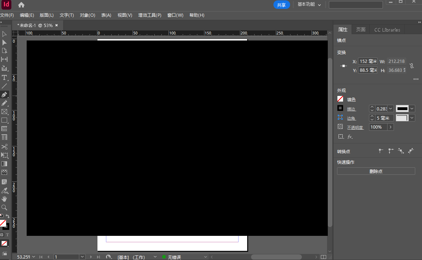Click the 描边 stroke link
The height and width of the screenshot is (260, 422).
(352, 109)
